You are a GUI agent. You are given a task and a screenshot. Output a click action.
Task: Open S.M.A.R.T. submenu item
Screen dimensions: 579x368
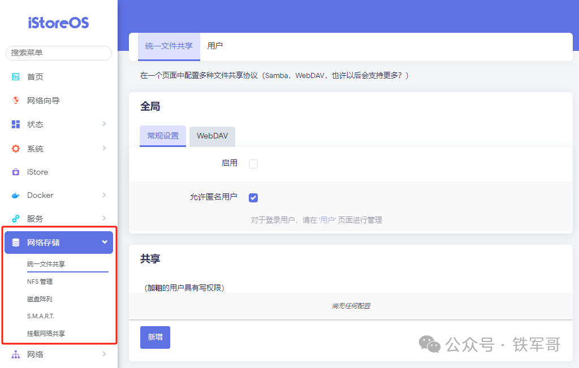point(41,316)
